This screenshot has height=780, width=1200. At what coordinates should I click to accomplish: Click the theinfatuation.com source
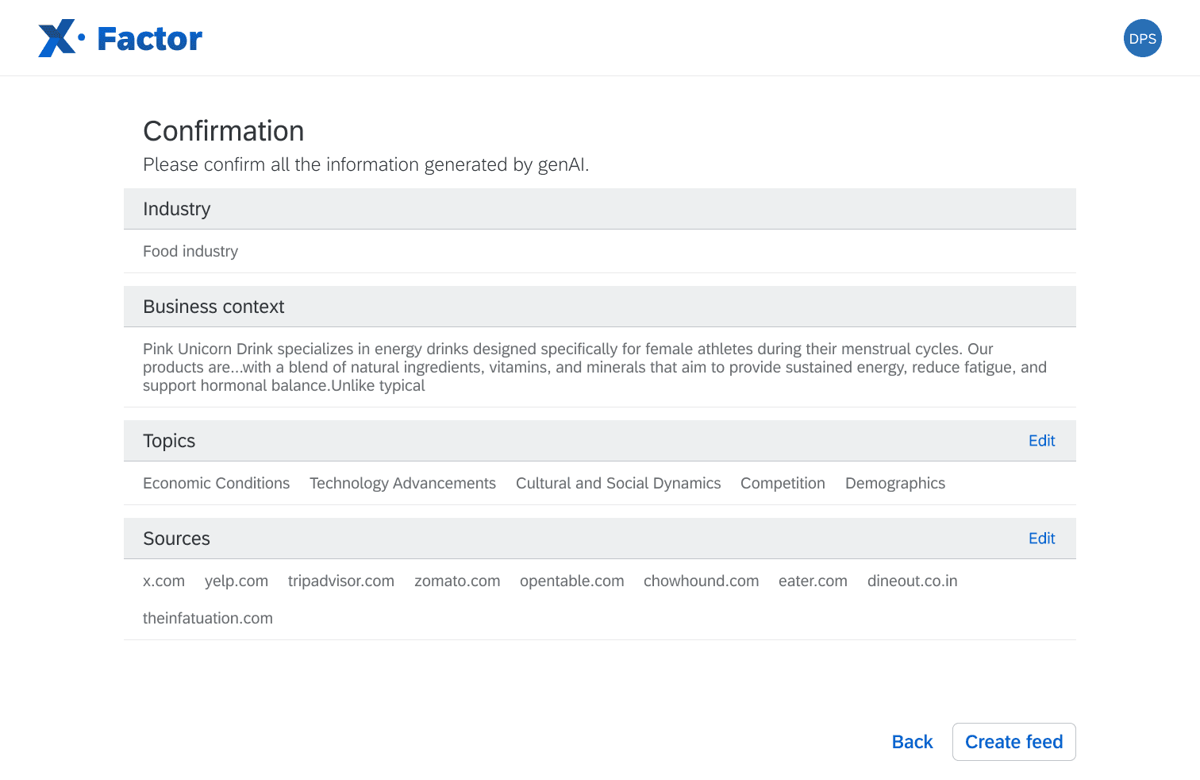point(208,618)
